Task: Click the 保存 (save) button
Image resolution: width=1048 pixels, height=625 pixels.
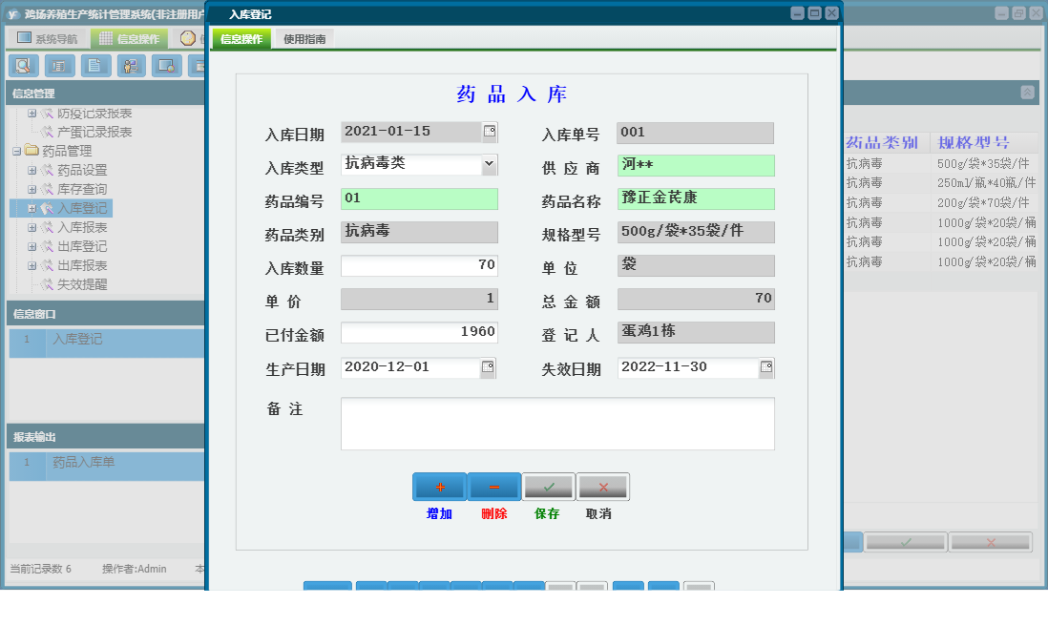Action: 547,487
